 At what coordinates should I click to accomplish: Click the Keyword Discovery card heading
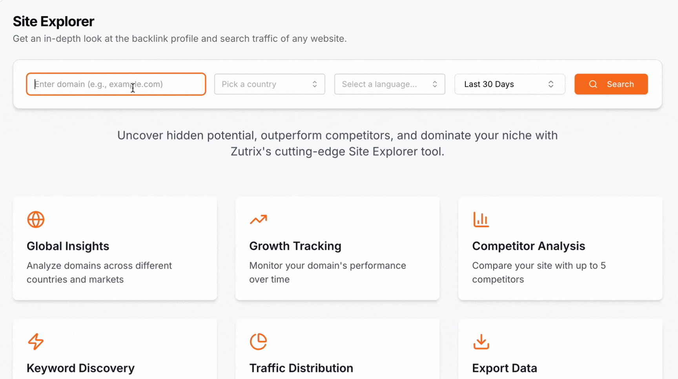(x=80, y=368)
